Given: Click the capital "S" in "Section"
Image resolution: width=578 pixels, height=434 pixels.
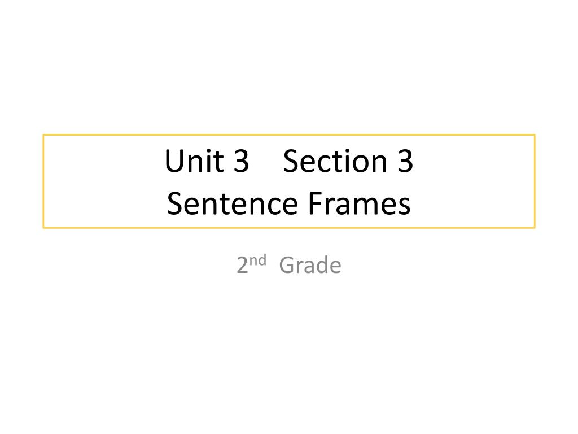Looking at the screenshot, I should coord(291,161).
